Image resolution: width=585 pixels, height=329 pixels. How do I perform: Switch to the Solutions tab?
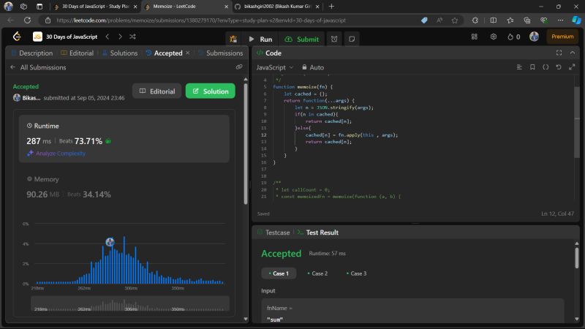tap(120, 53)
